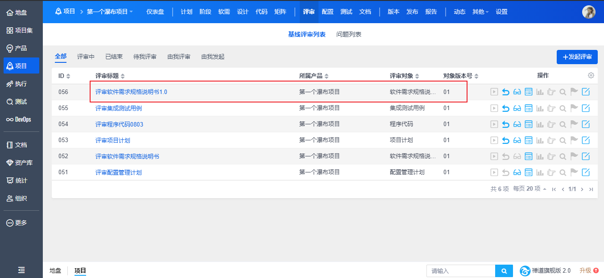
Task: Open 项目集 in the left sidebar
Action: [x=21, y=30]
